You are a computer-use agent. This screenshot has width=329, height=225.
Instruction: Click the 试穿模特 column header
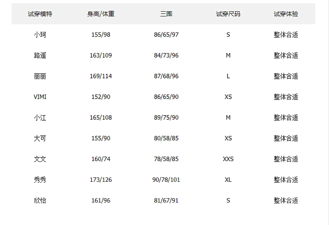point(40,14)
